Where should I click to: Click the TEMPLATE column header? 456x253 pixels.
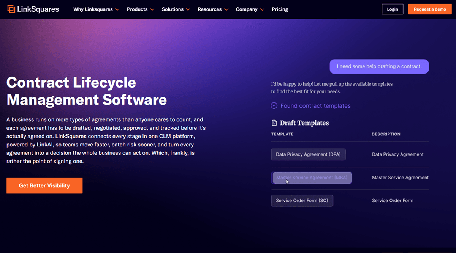282,134
